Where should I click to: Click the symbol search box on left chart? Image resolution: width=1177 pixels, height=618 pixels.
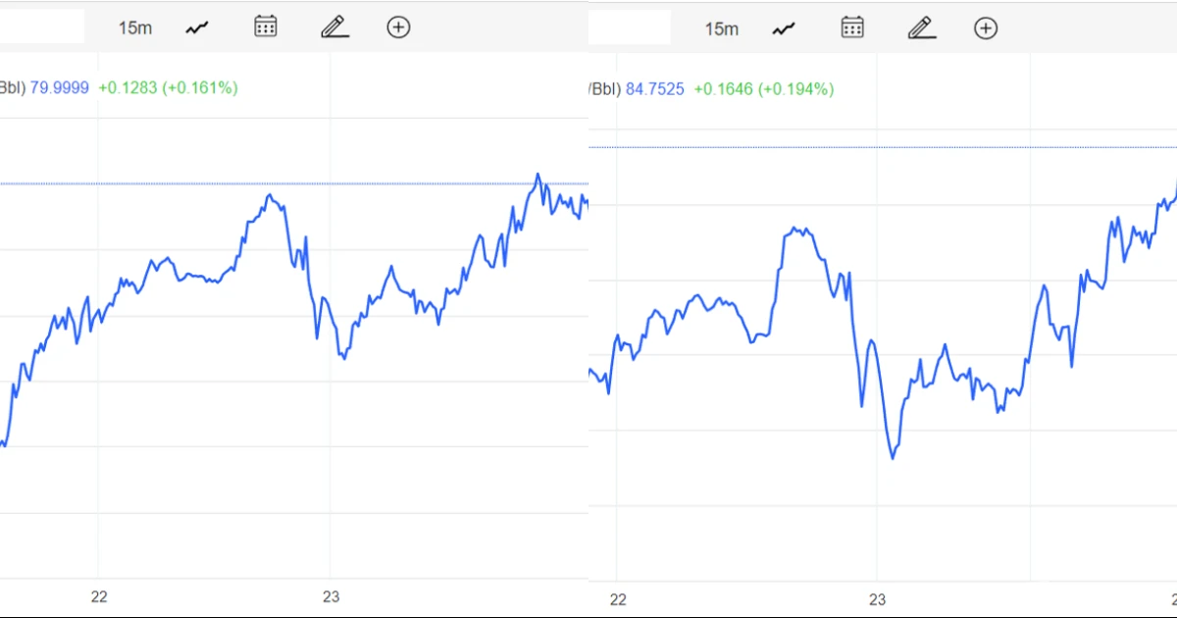(x=41, y=26)
